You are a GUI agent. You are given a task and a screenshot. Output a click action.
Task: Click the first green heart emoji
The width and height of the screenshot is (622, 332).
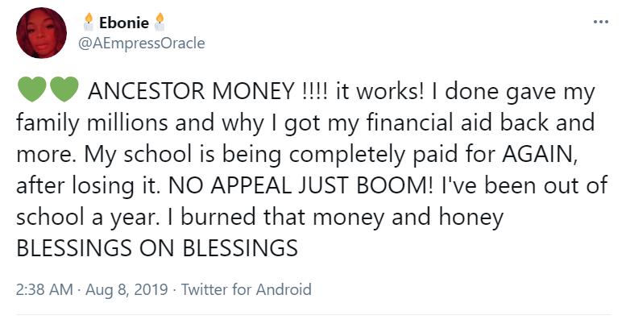point(31,89)
